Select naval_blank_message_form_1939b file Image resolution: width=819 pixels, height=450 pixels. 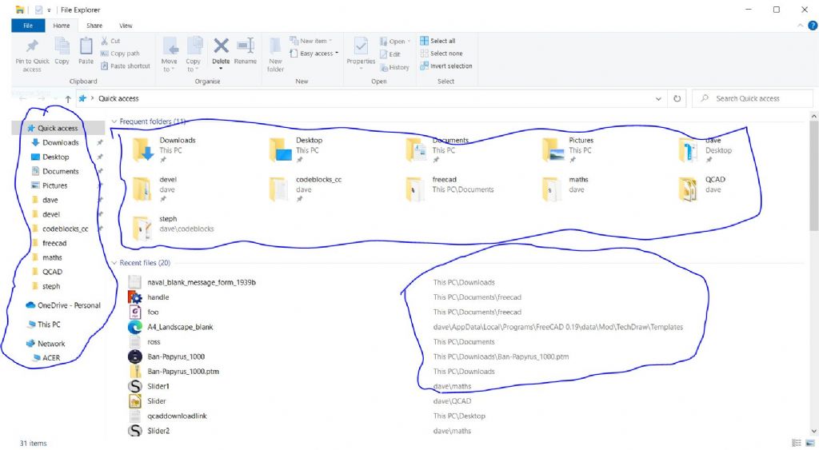[201, 282]
